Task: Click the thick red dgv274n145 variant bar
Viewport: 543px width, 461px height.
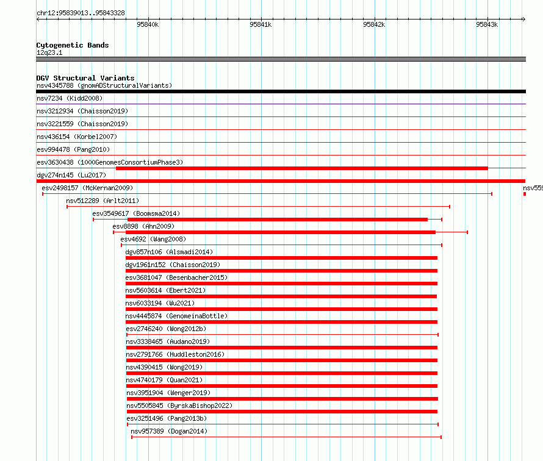Action: pos(281,181)
